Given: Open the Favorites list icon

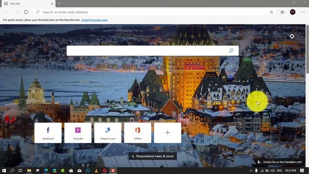Looking at the screenshot, I should point(282,12).
